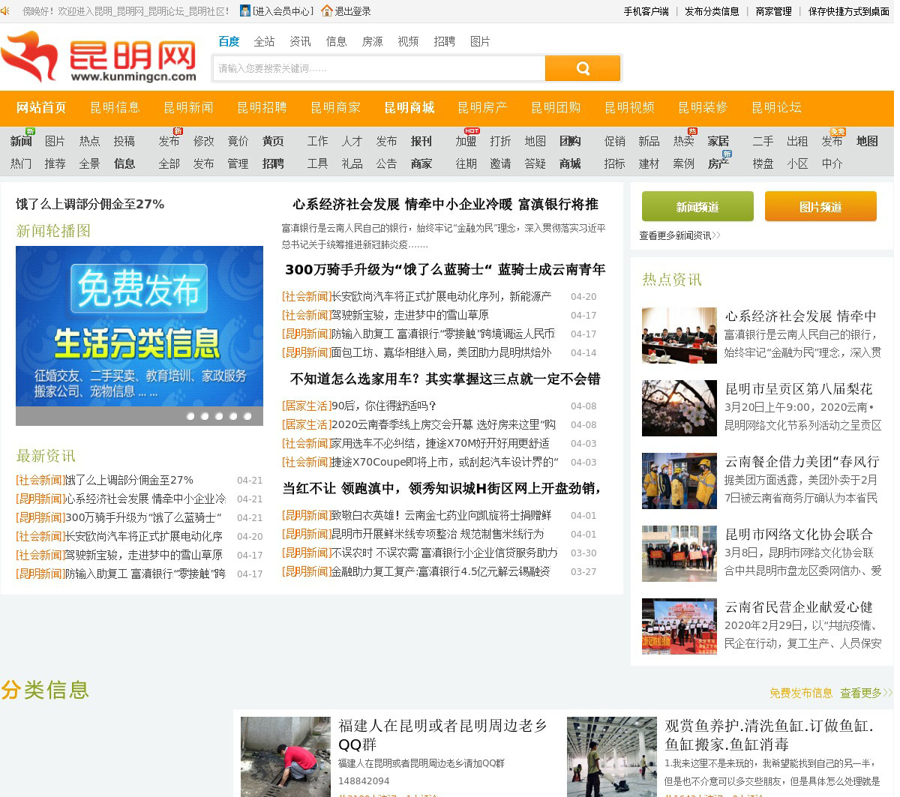Viewport: 900px width, 797px height.
Task: Open 昆明房产 in the orange navigation bar
Action: click(482, 107)
